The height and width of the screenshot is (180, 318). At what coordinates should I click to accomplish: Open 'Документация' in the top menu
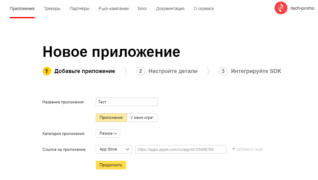pyautogui.click(x=170, y=9)
